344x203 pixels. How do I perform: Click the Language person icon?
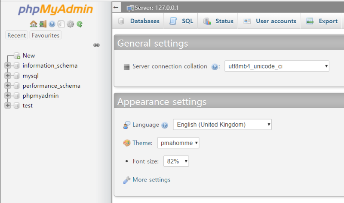(126, 125)
